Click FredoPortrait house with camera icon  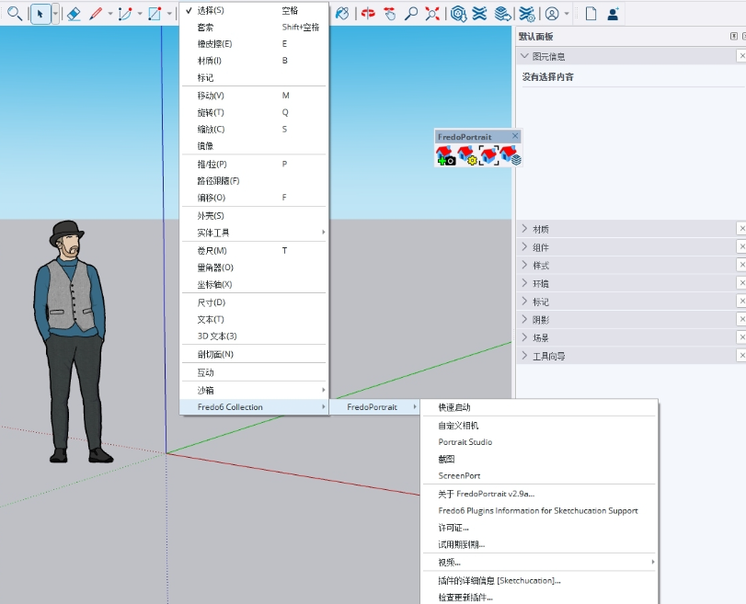tap(446, 155)
